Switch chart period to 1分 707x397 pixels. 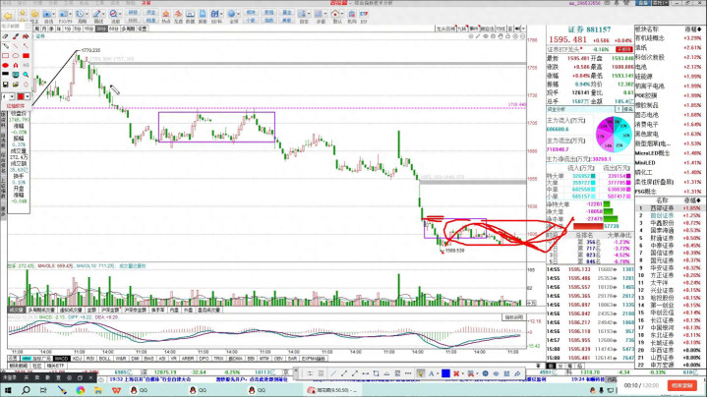pyautogui.click(x=68, y=28)
